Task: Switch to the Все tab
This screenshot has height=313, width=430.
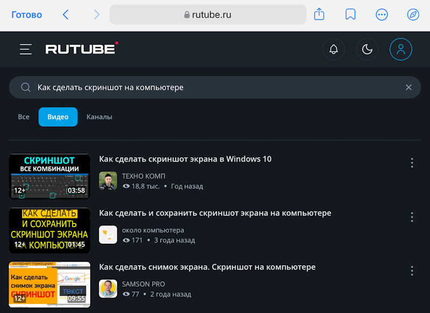Action: pyautogui.click(x=24, y=117)
